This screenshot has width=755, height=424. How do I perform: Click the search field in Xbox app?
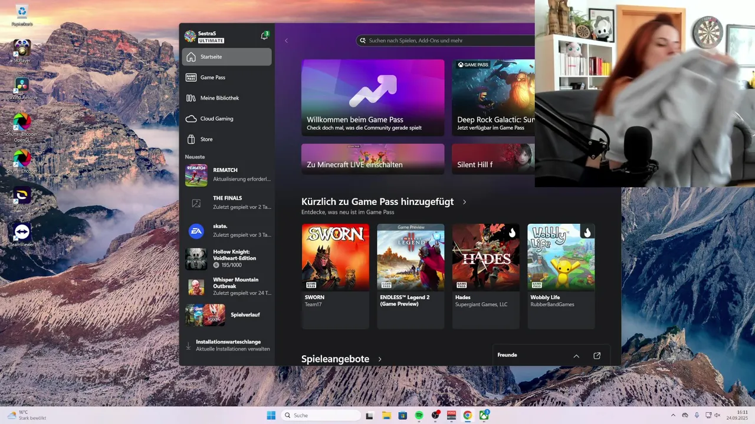pos(445,41)
